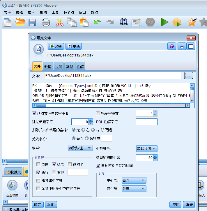The width and height of the screenshot is (207, 211).
Task: Open the 超节点 menu
Action: coord(69,13)
